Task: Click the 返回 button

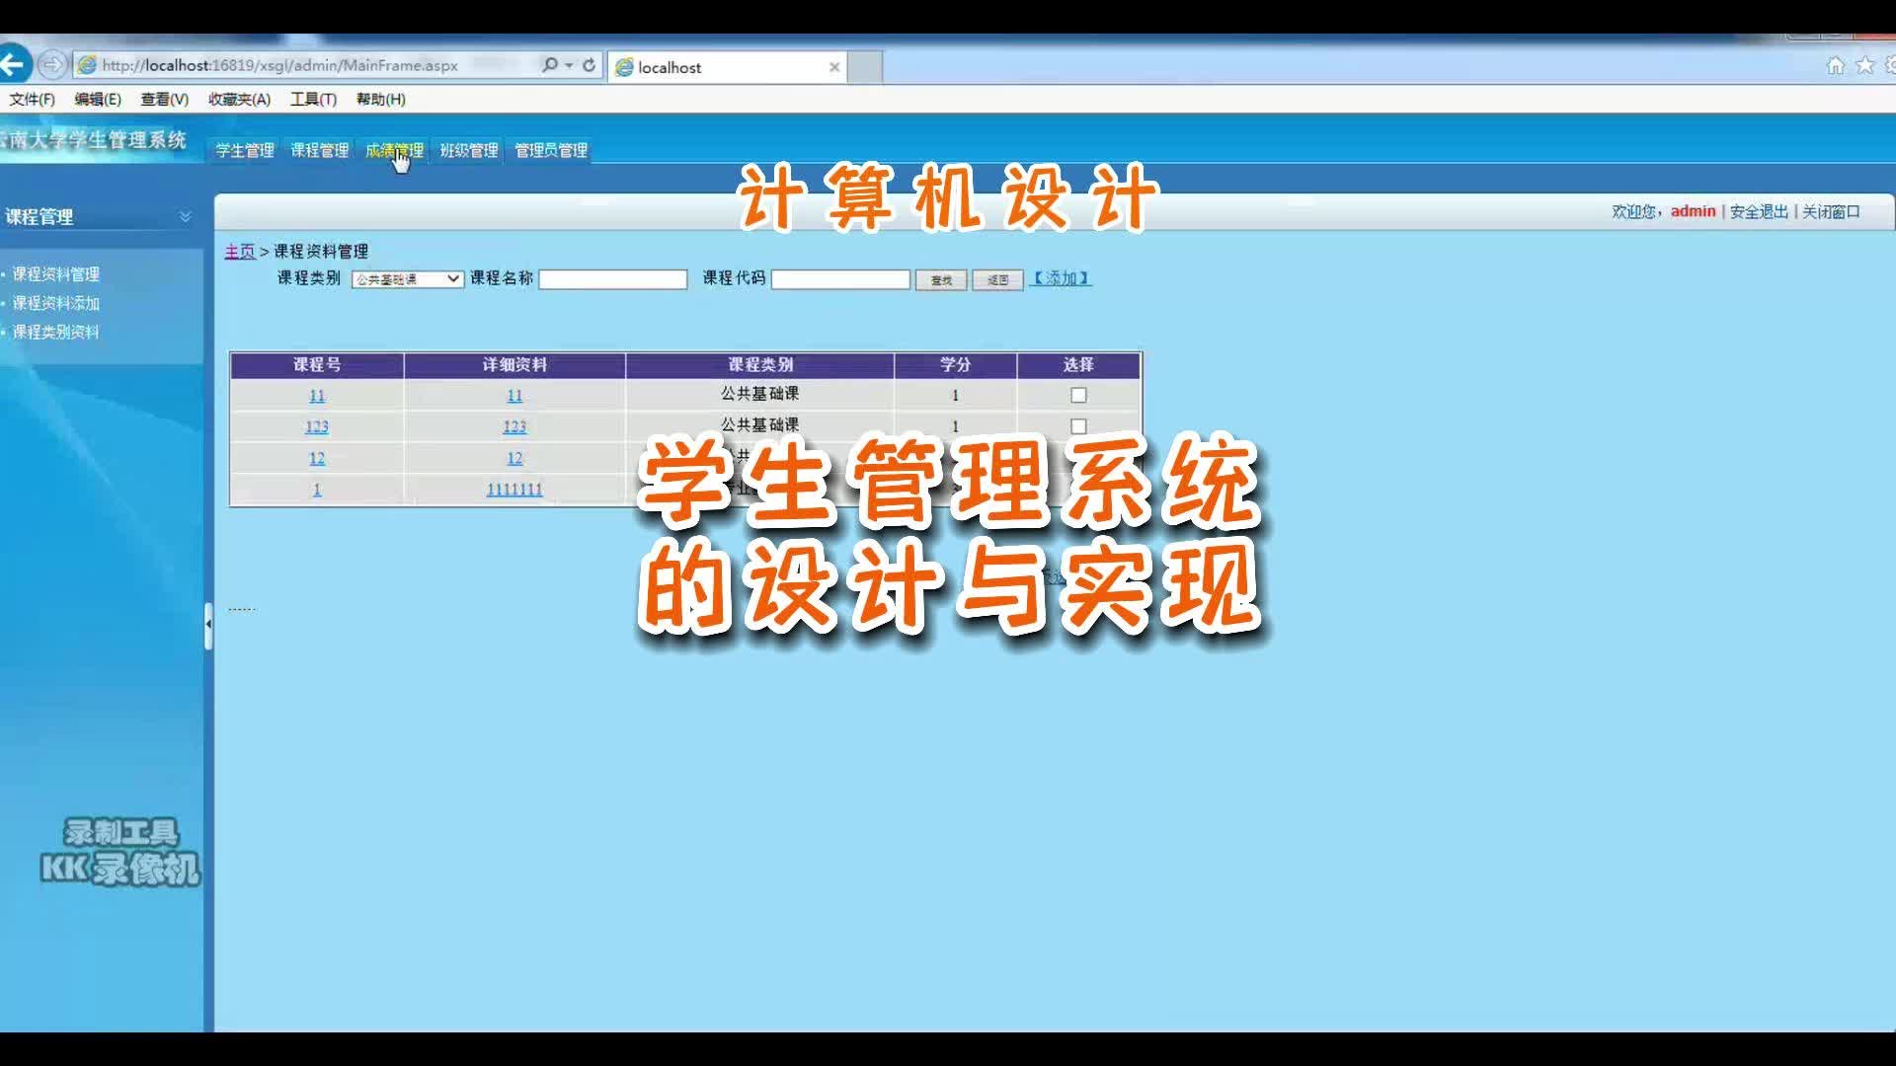Action: tap(997, 280)
